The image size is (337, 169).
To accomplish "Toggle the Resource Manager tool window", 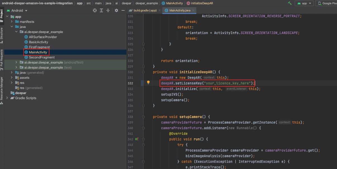I will click(2, 90).
